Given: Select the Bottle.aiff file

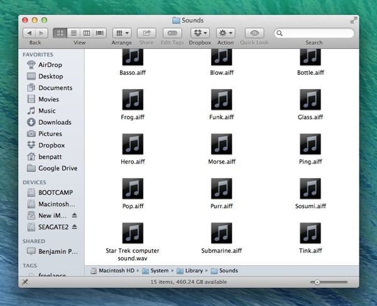Looking at the screenshot, I should point(310,62).
